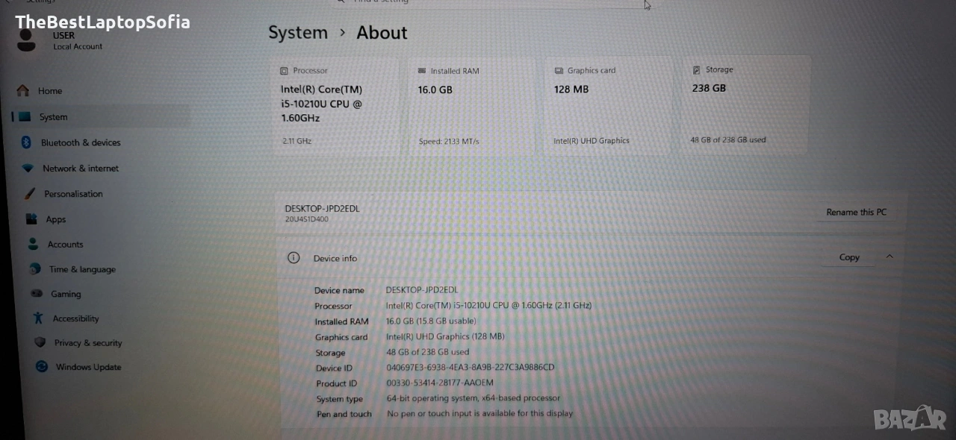Click the Home icon in sidebar

coord(22,90)
